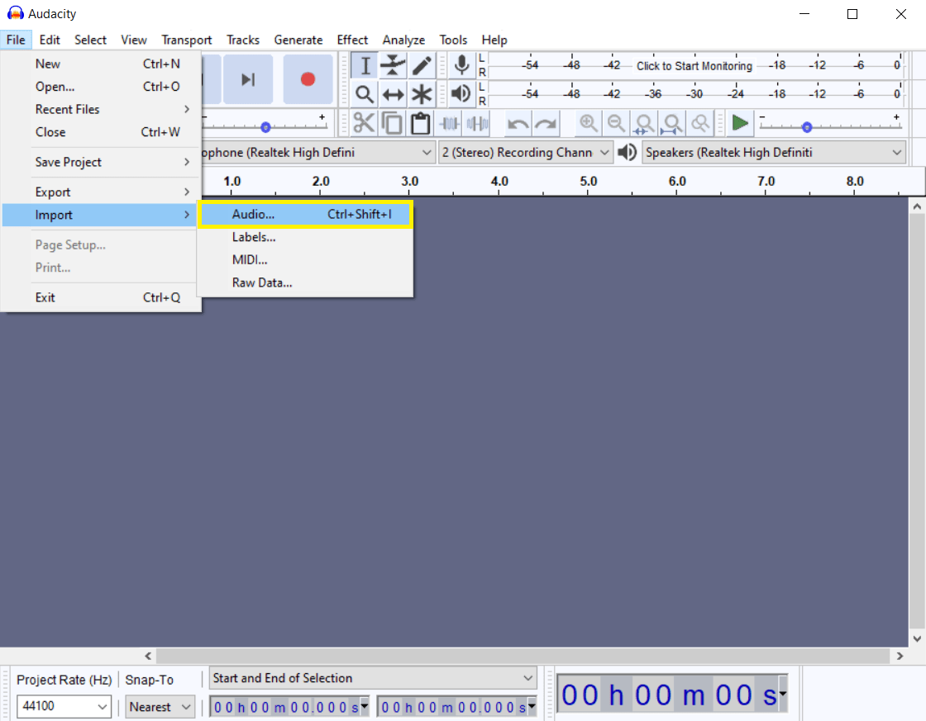Click the Record button
This screenshot has height=721, width=926.
pyautogui.click(x=308, y=79)
